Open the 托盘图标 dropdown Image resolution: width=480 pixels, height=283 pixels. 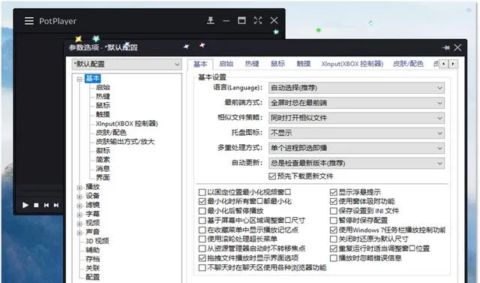(x=356, y=133)
